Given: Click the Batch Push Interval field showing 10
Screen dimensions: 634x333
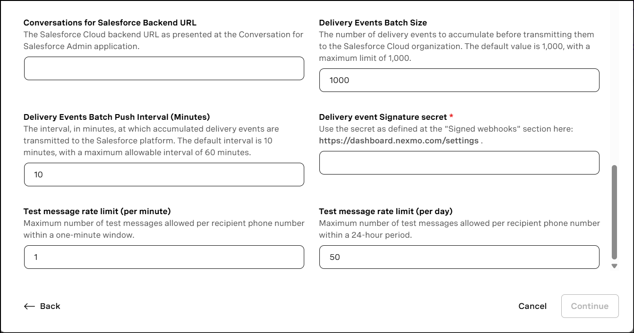Looking at the screenshot, I should [164, 175].
